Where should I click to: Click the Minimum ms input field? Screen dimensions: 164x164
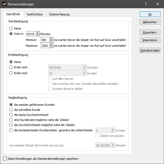45,40
